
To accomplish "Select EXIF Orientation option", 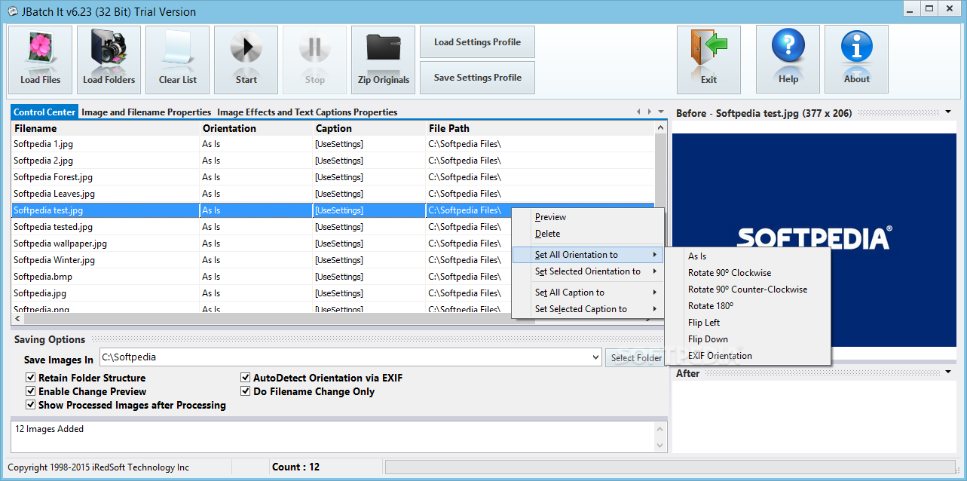I will pos(748,356).
